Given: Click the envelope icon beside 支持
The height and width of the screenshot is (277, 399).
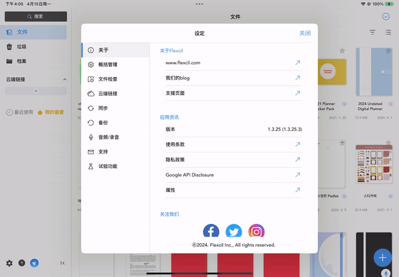Looking at the screenshot, I should coord(90,151).
